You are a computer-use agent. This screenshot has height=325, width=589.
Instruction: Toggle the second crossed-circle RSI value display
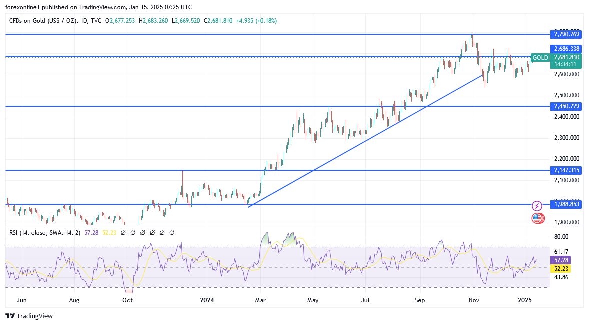tap(133, 232)
